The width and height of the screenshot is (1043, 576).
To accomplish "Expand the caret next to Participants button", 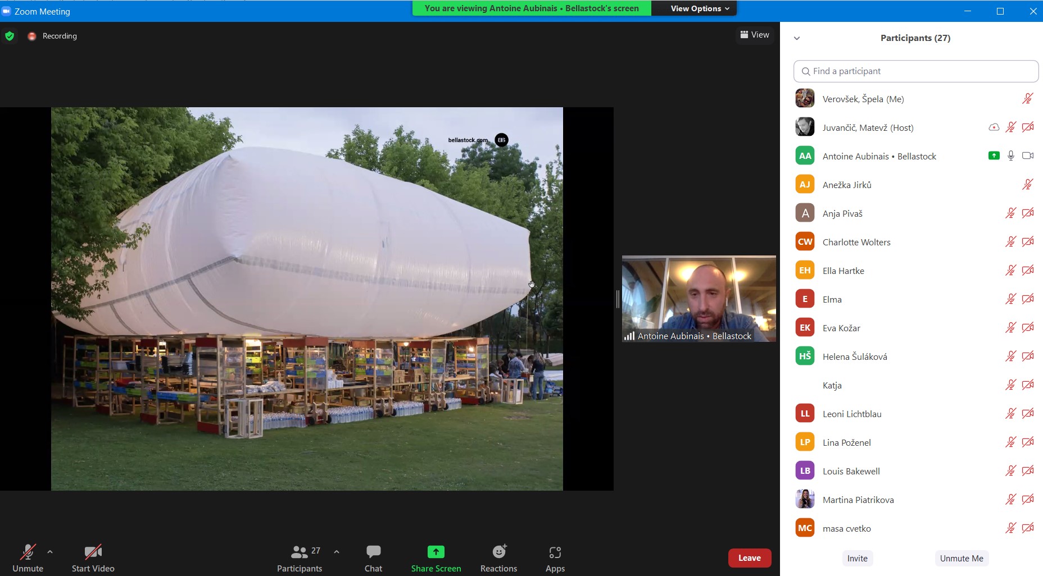I will coord(337,552).
